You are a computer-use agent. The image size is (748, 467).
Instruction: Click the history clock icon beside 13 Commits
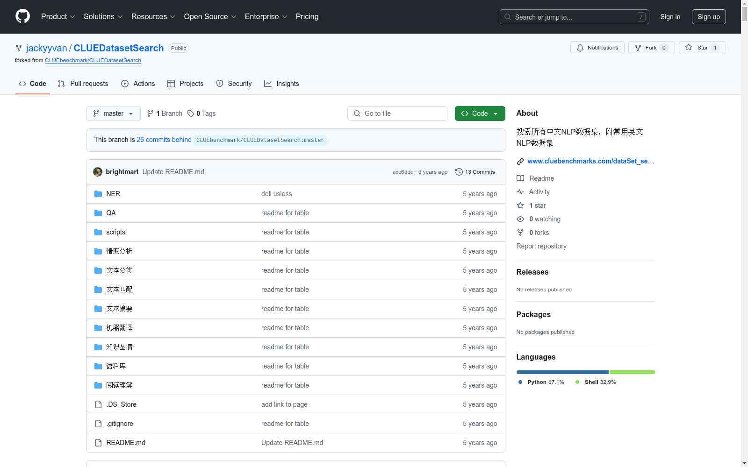[x=459, y=172]
